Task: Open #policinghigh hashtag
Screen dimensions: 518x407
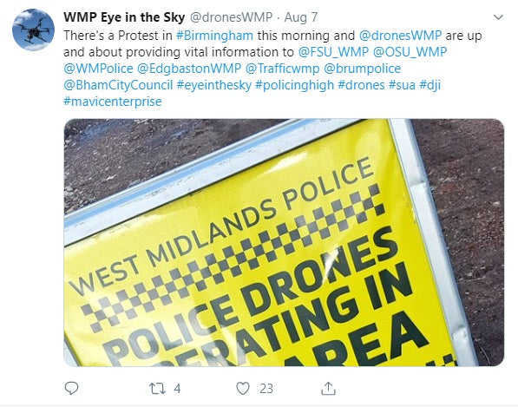Action: tap(295, 85)
